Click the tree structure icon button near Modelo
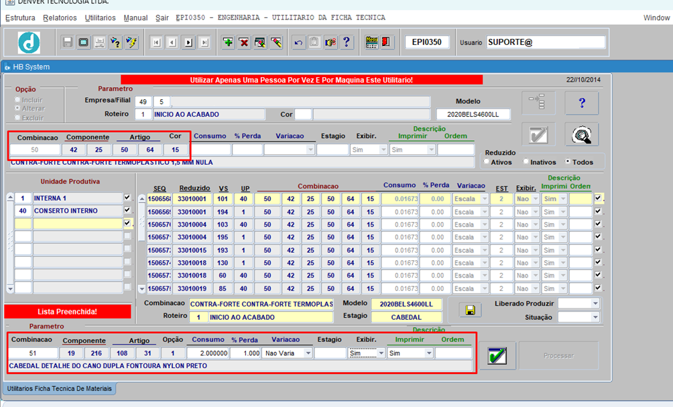 click(538, 103)
